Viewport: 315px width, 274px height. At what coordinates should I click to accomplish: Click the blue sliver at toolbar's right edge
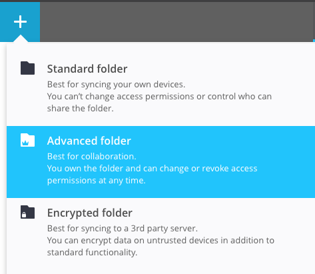pyautogui.click(x=314, y=41)
